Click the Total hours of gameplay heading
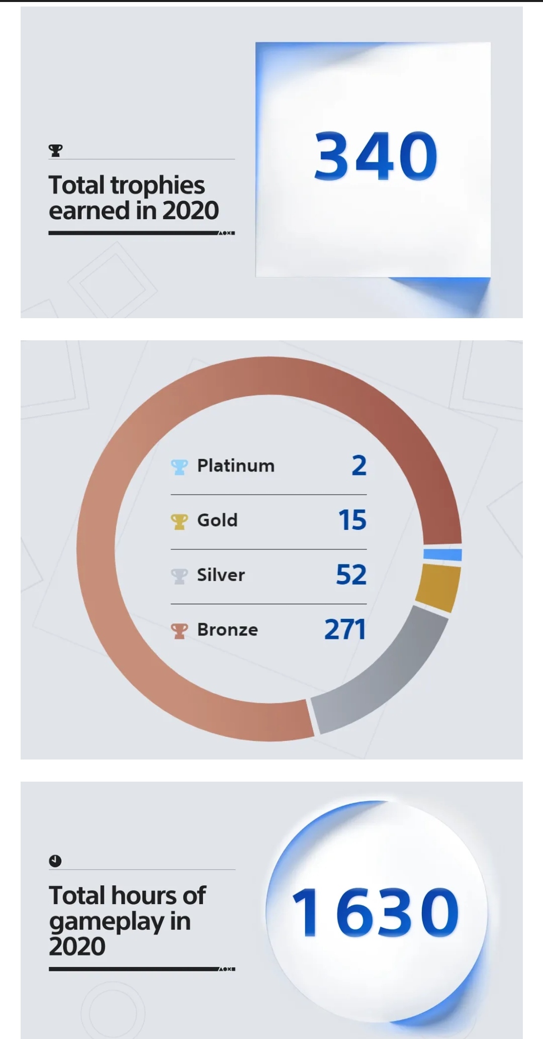 128,921
